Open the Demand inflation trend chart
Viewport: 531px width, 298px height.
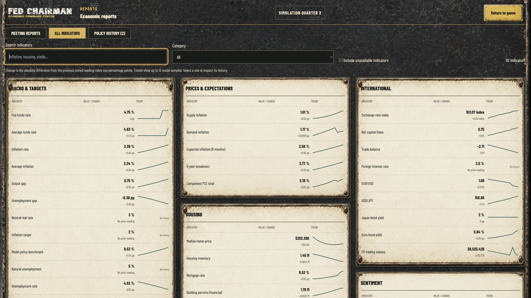tap(328, 132)
